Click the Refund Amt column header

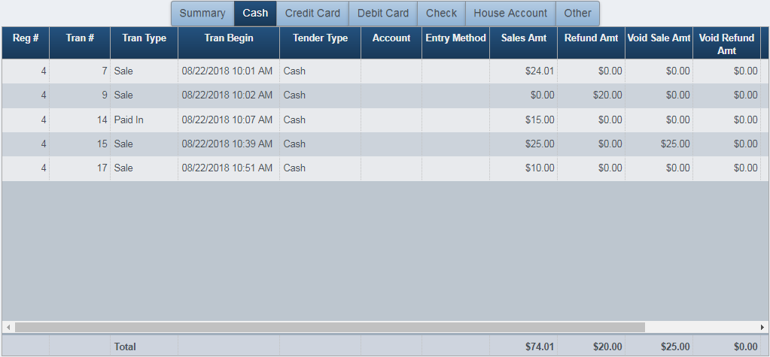(592, 38)
